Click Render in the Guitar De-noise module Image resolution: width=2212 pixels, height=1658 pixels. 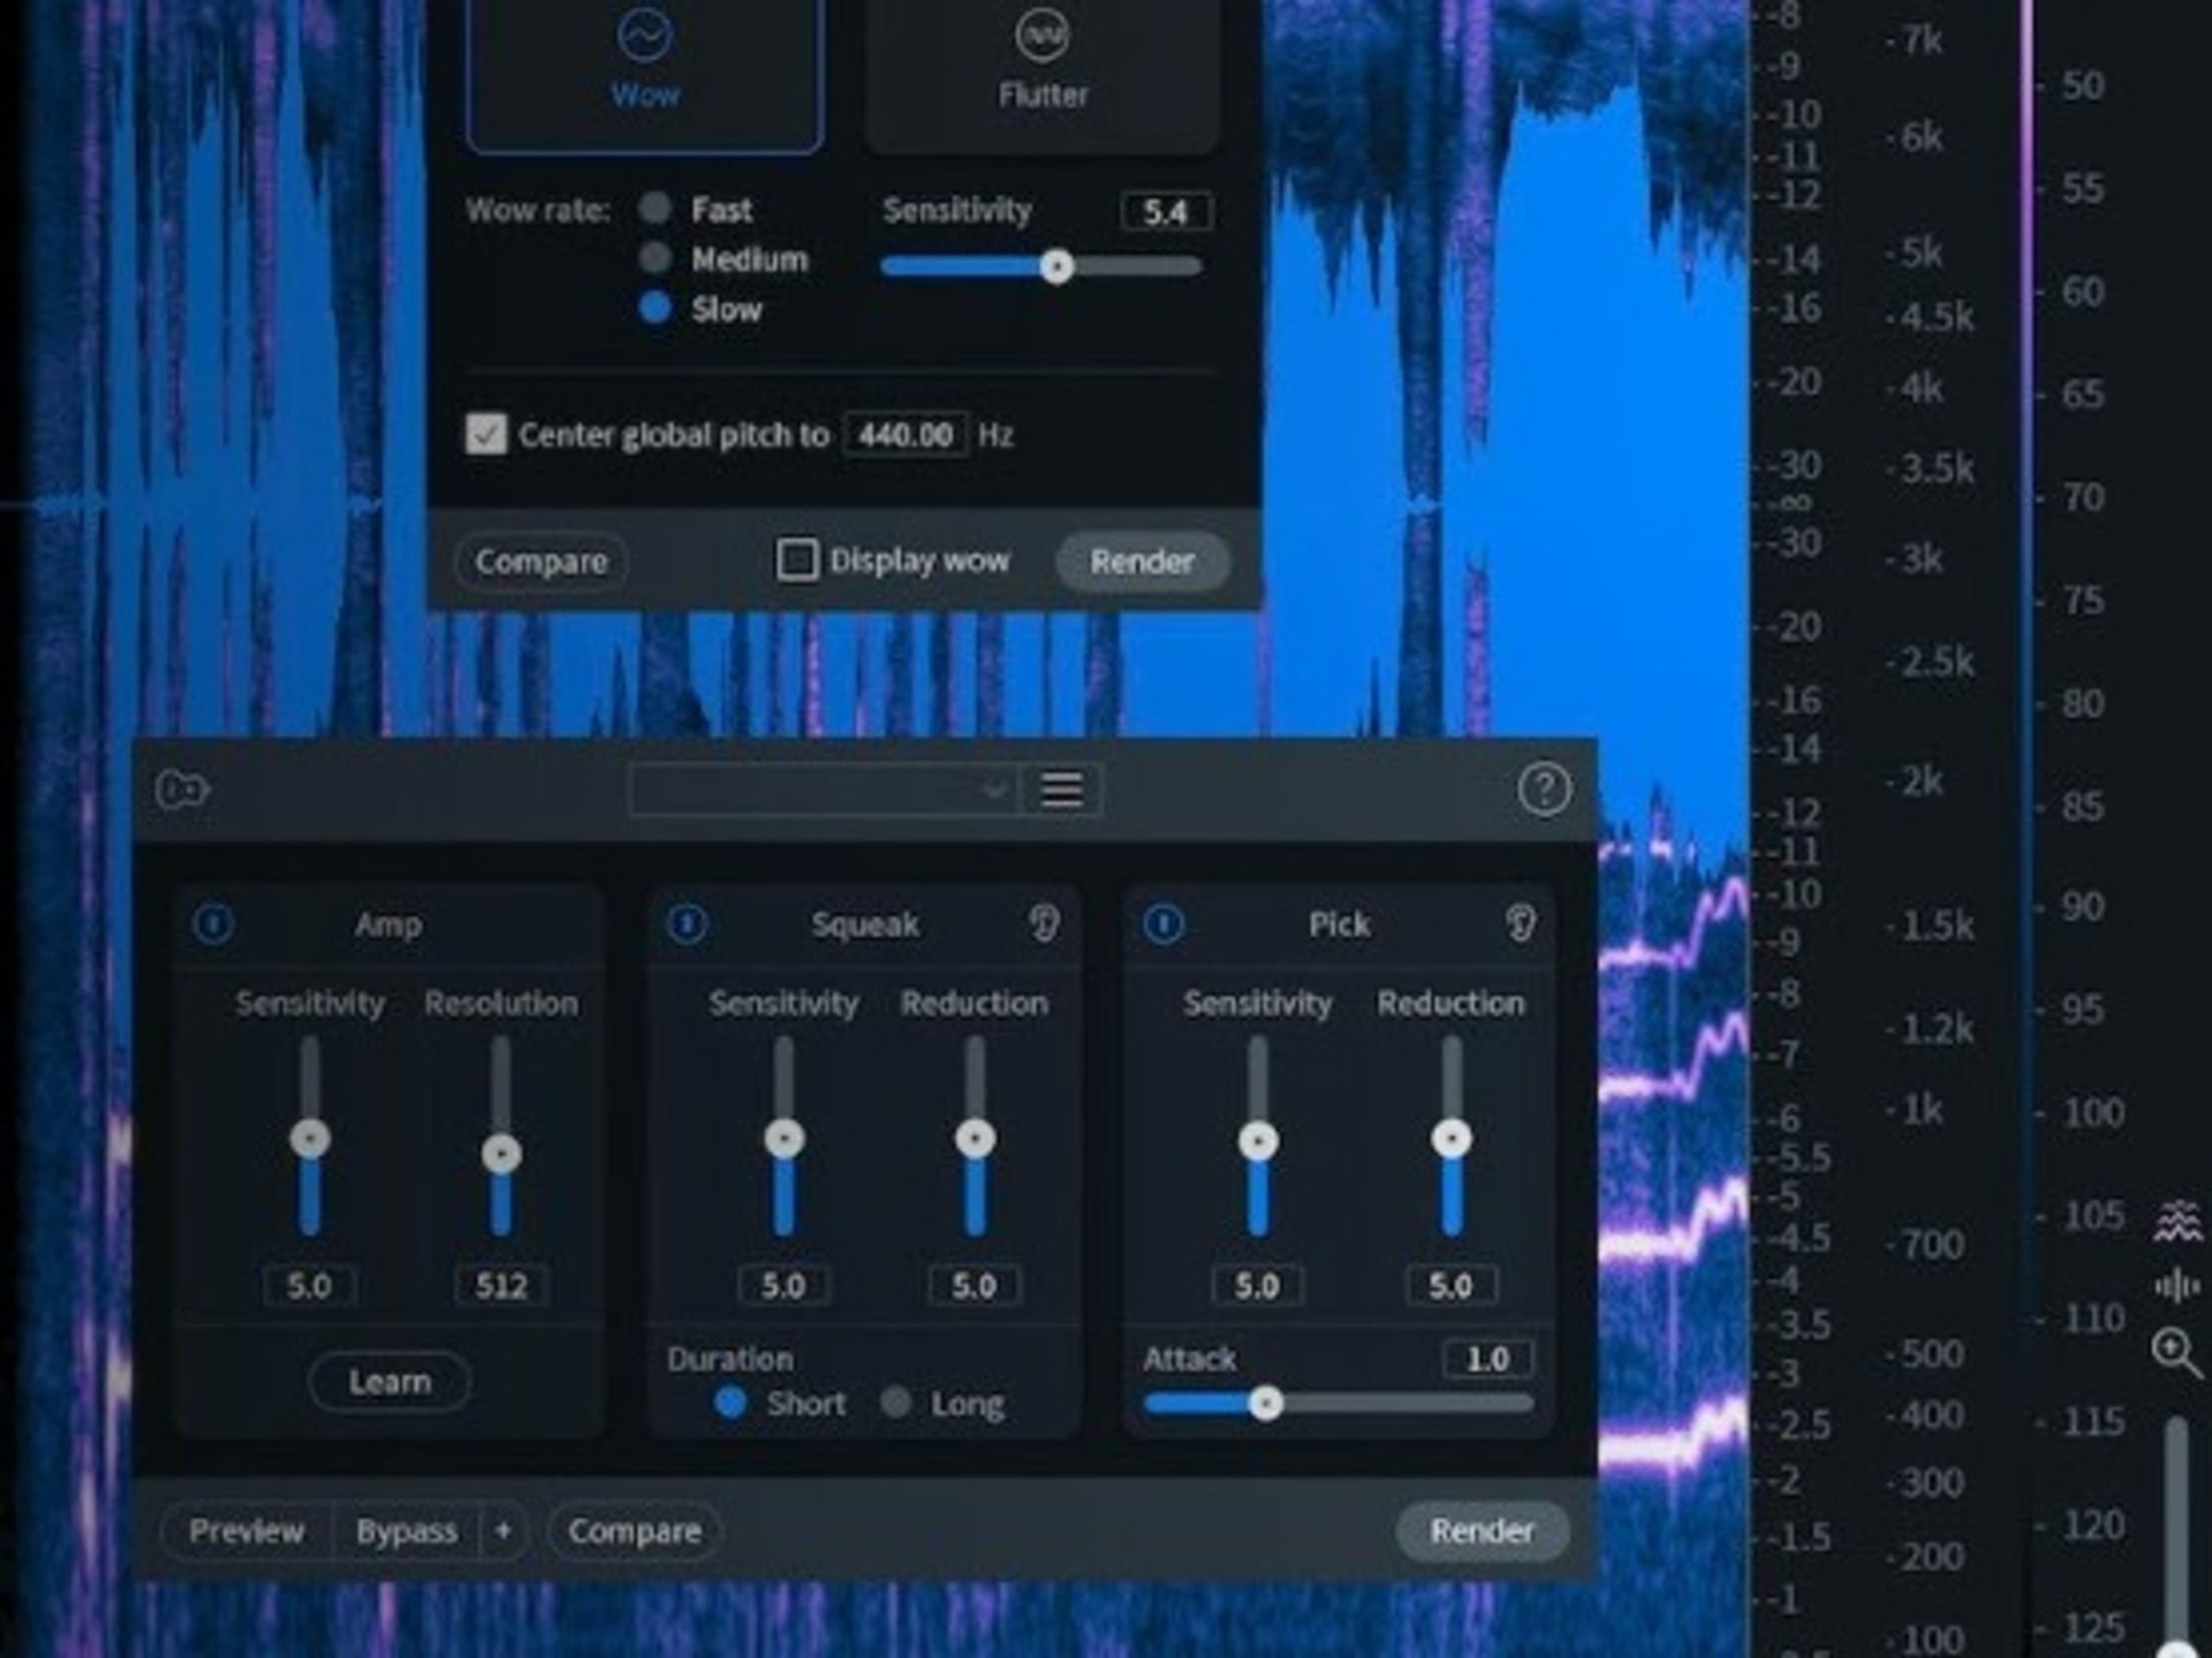point(1483,1531)
